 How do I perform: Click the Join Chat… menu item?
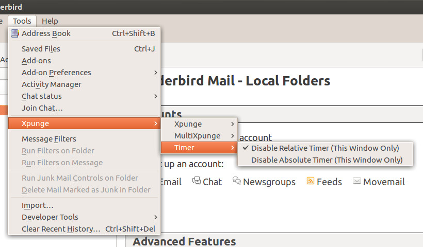coord(42,108)
